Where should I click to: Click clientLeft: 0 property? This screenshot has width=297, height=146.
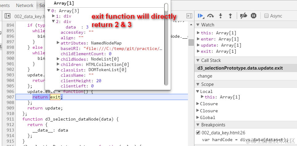pos(77,86)
